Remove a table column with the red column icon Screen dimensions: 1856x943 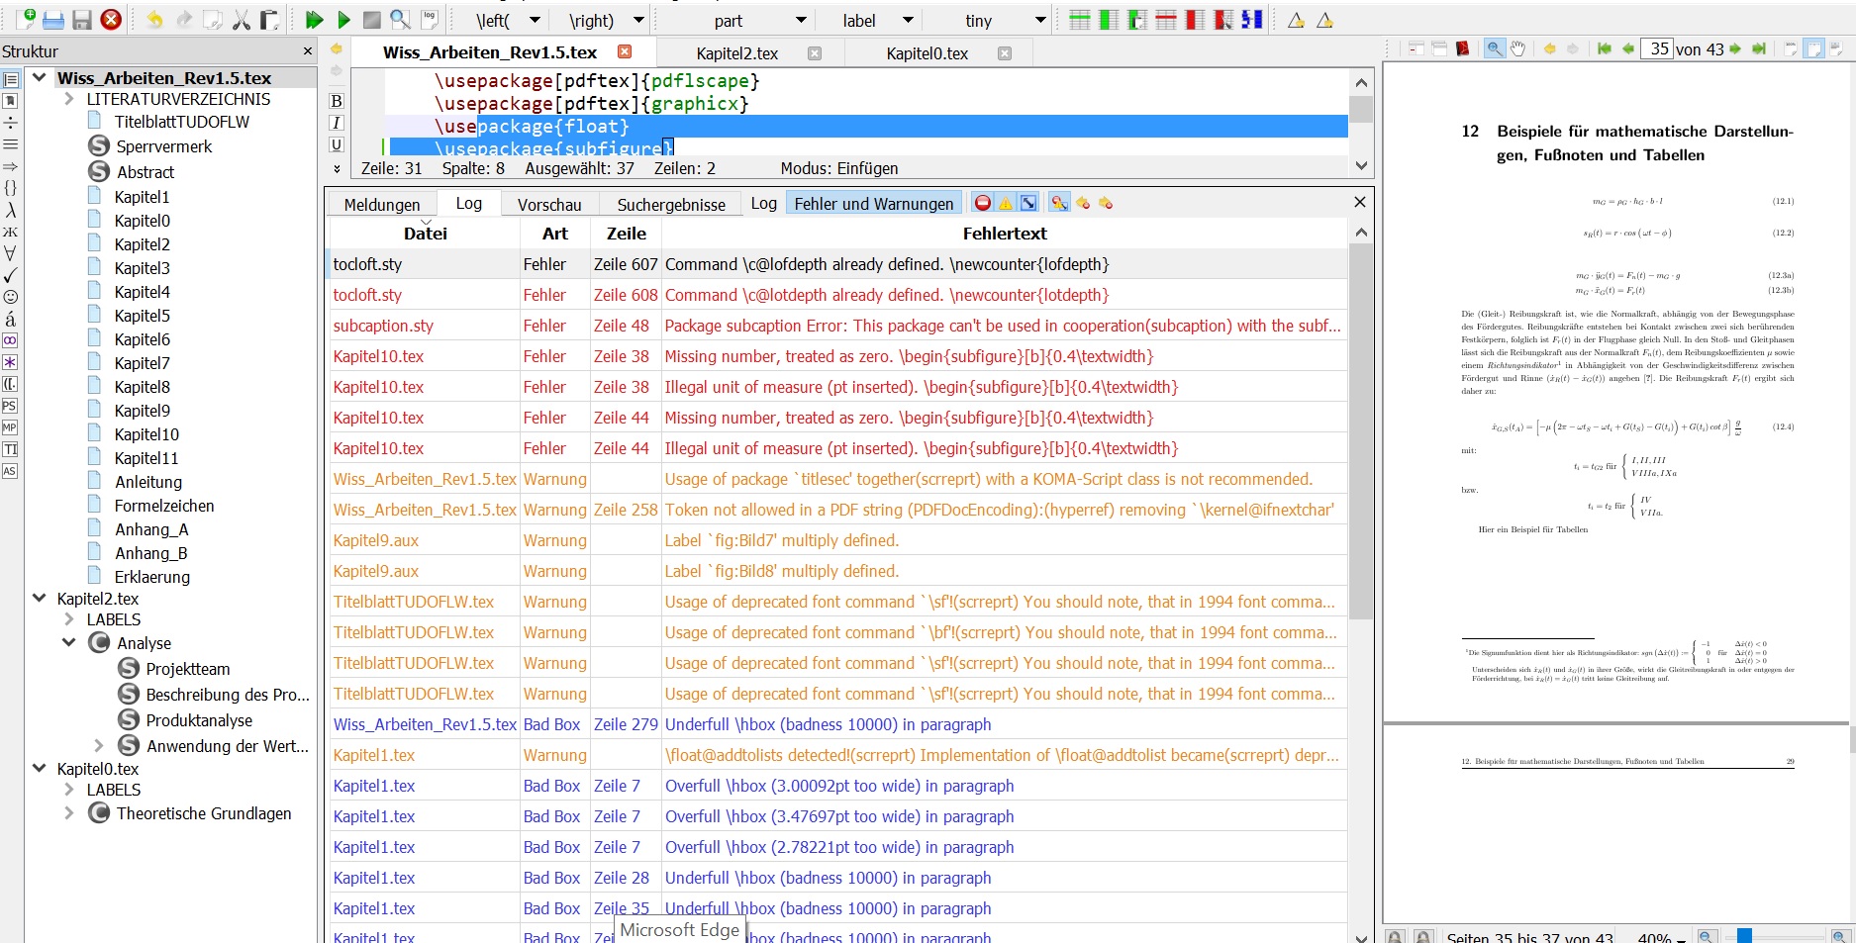point(1195,20)
